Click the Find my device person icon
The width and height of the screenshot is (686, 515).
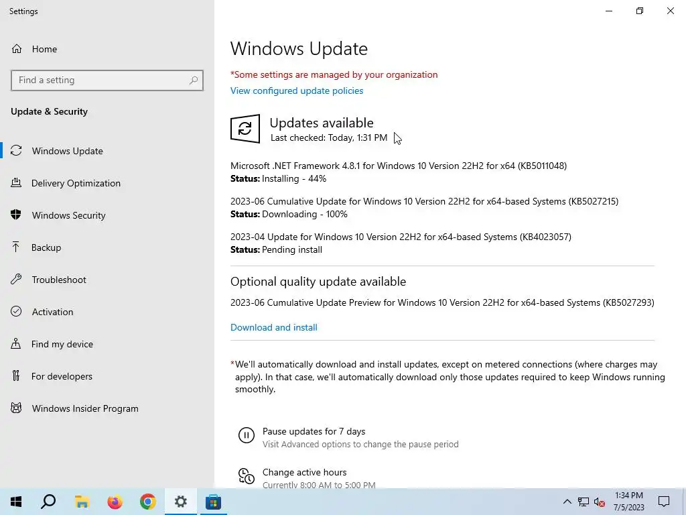click(x=16, y=344)
